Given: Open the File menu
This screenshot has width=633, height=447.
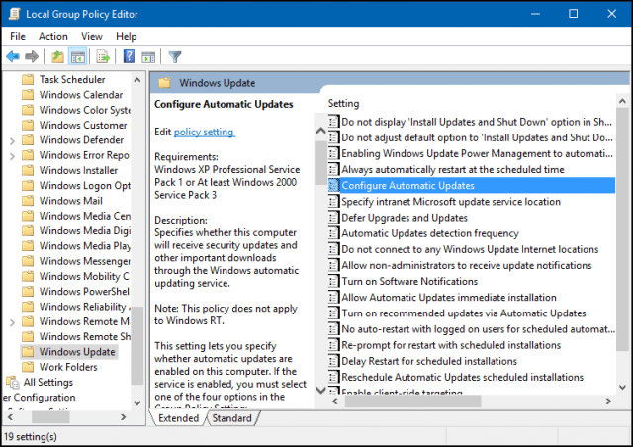Looking at the screenshot, I should tap(18, 36).
